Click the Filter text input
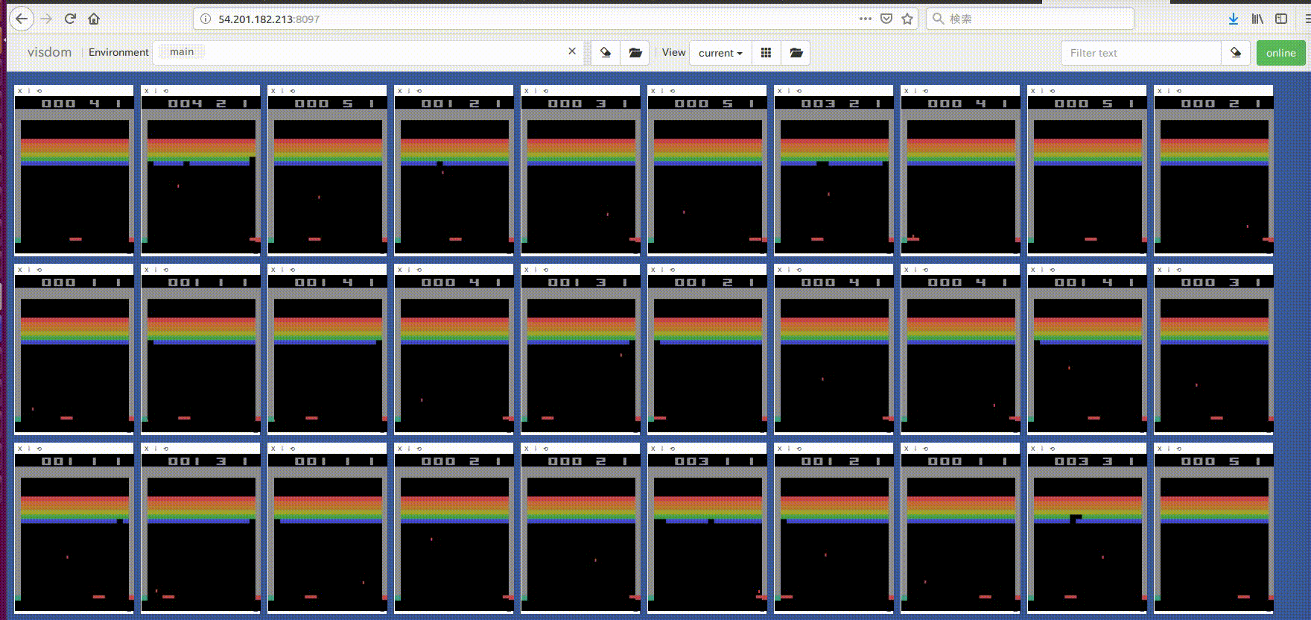 1141,53
